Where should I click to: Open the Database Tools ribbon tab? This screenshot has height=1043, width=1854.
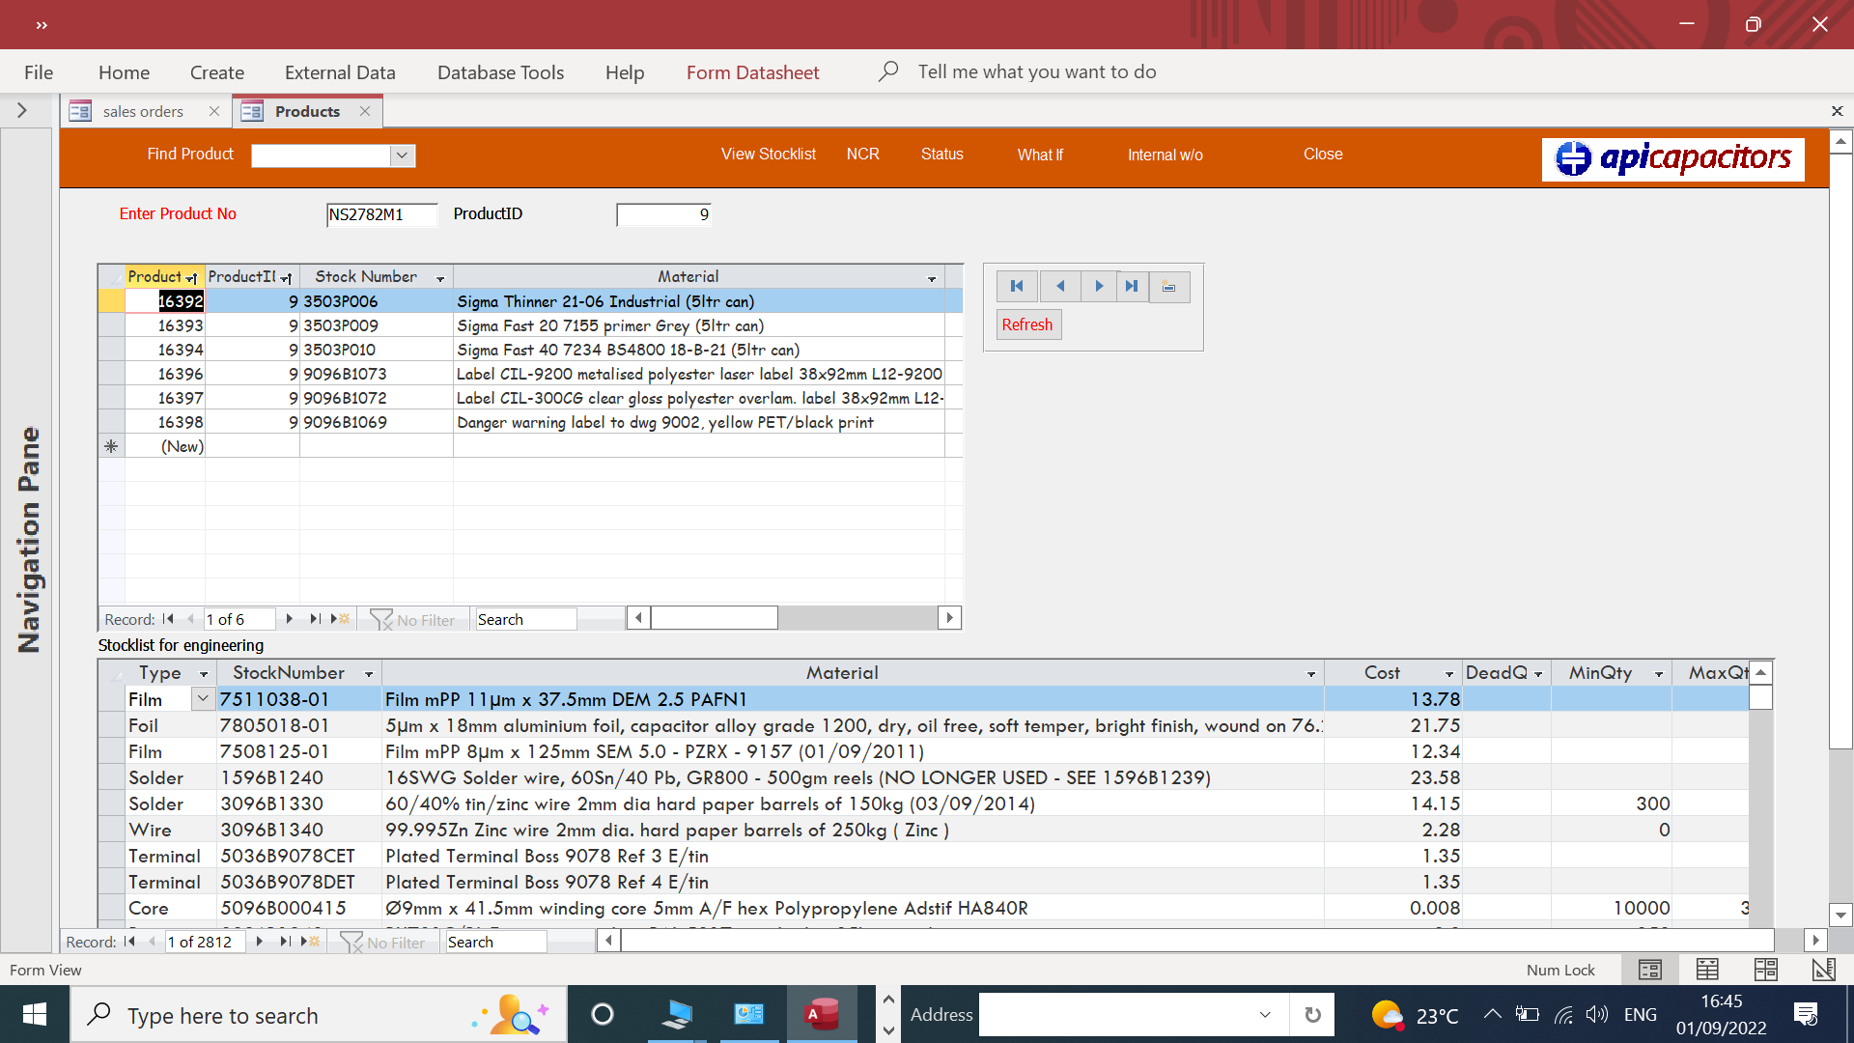(x=500, y=72)
